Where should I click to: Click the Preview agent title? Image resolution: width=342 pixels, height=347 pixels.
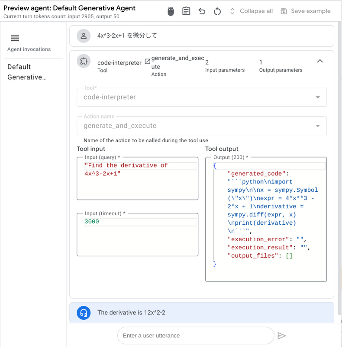[x=69, y=8]
